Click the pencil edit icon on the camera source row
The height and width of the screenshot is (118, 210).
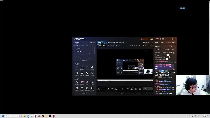click(x=86, y=51)
